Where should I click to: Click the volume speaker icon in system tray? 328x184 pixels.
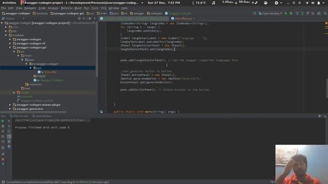(313, 3)
